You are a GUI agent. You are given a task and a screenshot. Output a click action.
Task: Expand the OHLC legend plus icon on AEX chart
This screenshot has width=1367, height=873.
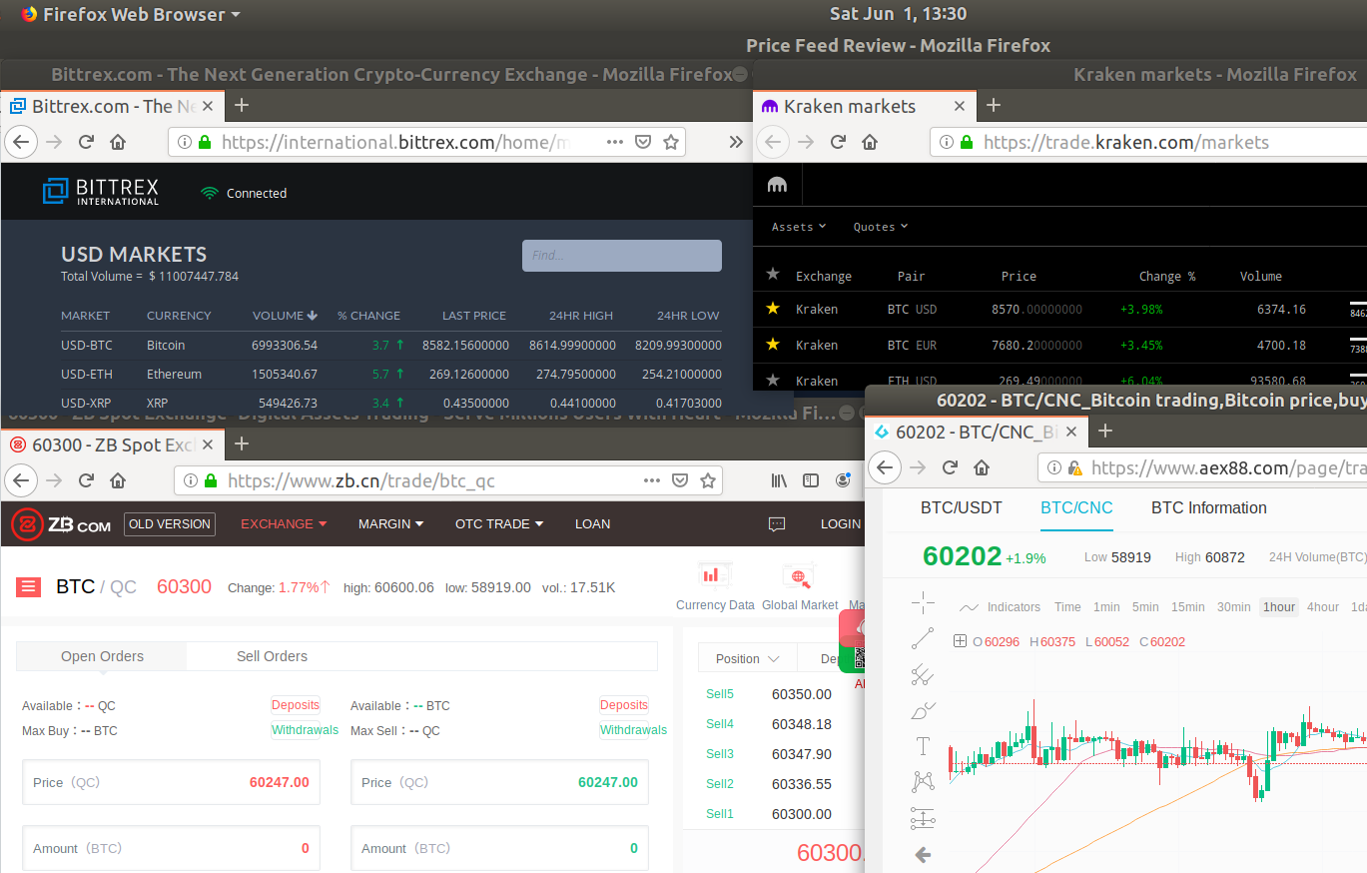961,641
